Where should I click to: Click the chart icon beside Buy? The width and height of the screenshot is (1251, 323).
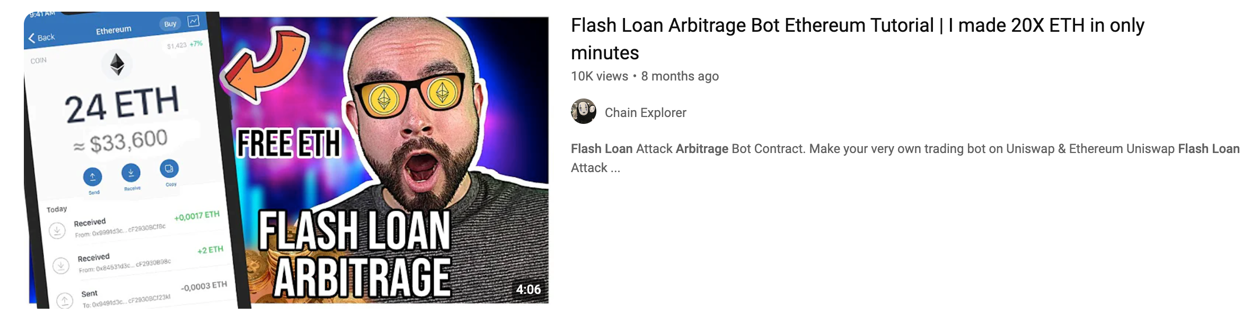pos(193,21)
